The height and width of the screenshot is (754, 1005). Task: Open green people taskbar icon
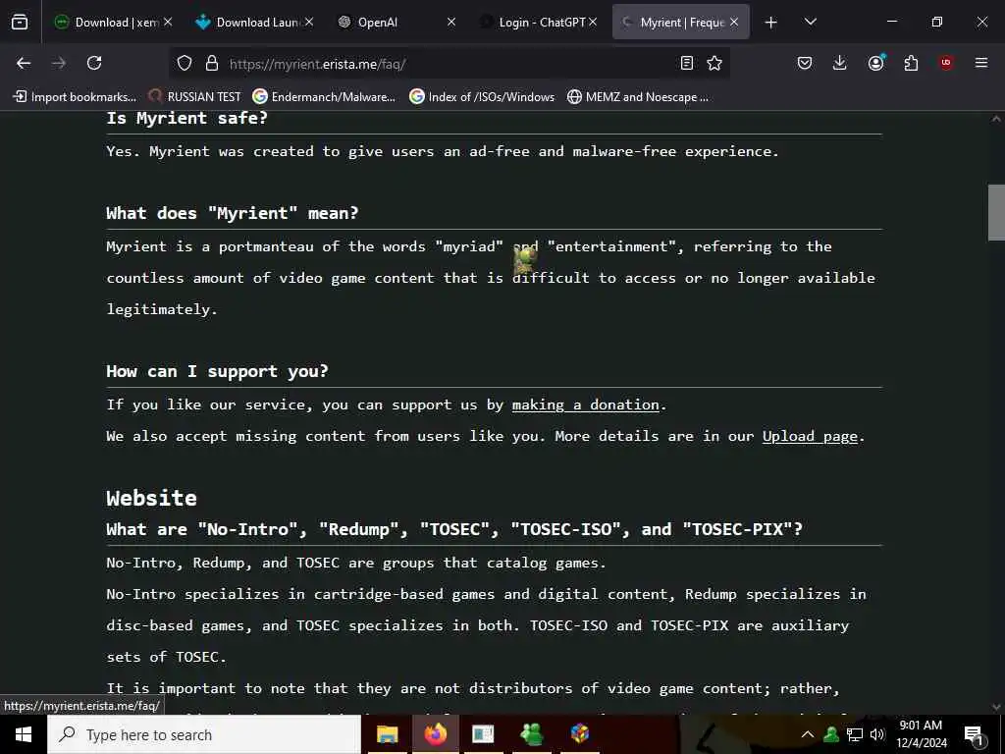pyautogui.click(x=532, y=734)
